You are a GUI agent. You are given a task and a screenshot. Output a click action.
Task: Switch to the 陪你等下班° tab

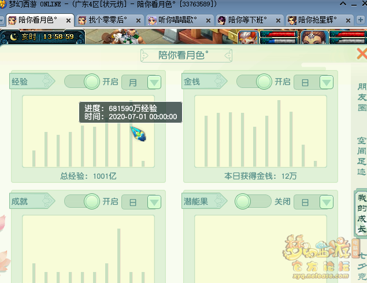[x=250, y=20]
